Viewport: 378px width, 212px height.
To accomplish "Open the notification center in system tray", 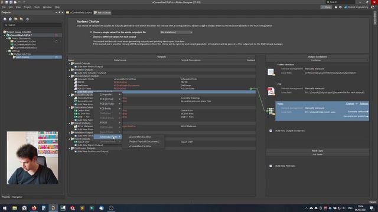I will pos(372,208).
